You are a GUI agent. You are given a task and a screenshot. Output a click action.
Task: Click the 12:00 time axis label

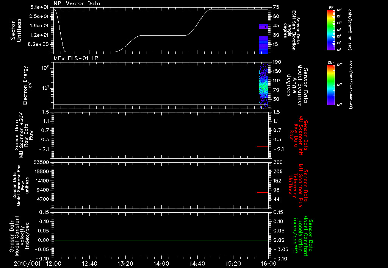tap(54, 263)
